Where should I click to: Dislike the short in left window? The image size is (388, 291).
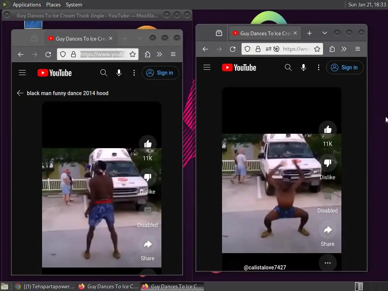pos(148,177)
